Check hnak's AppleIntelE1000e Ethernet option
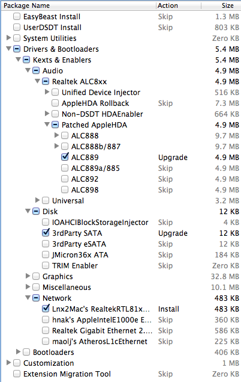This screenshot has width=241, height=382. pos(46,319)
